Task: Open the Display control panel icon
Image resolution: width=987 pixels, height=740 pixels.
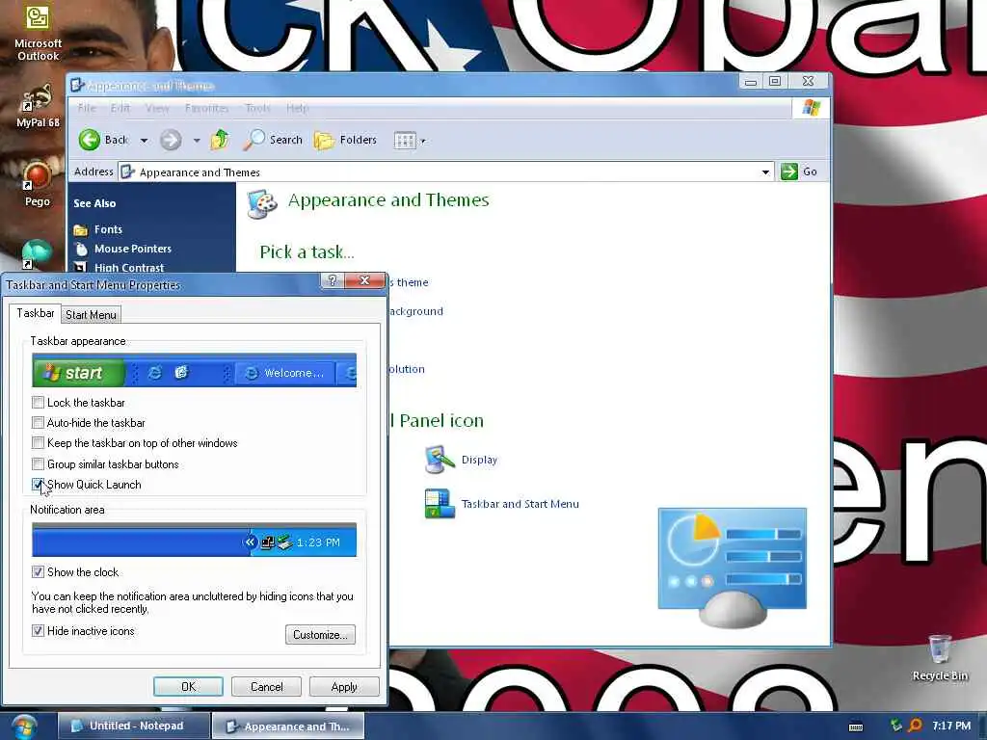Action: 440,460
